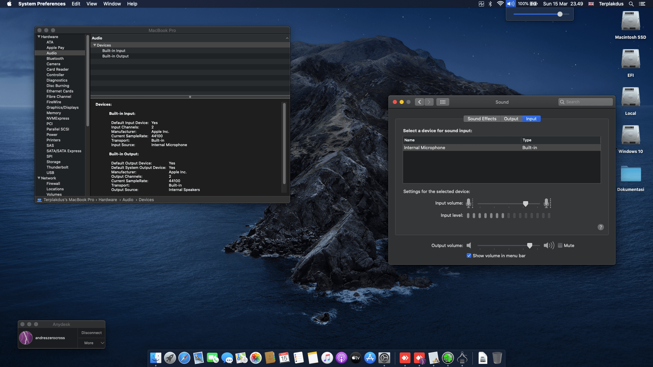Click Disconnect in Anydesk window
This screenshot has height=367, width=653.
click(x=91, y=333)
